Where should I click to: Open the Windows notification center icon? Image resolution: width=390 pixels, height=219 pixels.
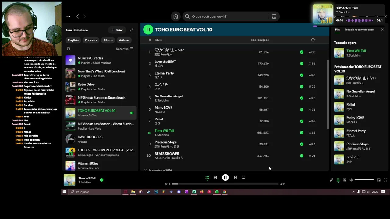[383, 192]
